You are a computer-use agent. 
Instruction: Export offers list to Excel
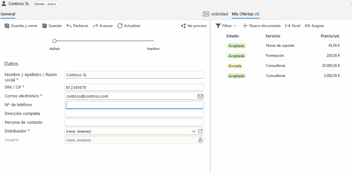[293, 26]
